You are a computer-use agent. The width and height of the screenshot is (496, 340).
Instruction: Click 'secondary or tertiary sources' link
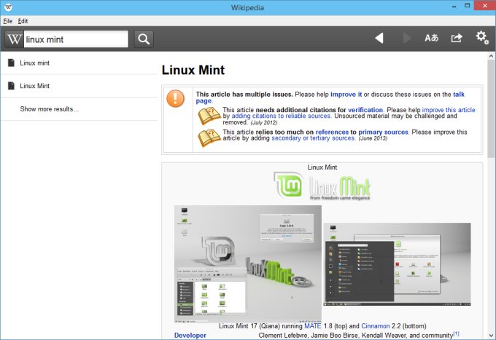[313, 138]
